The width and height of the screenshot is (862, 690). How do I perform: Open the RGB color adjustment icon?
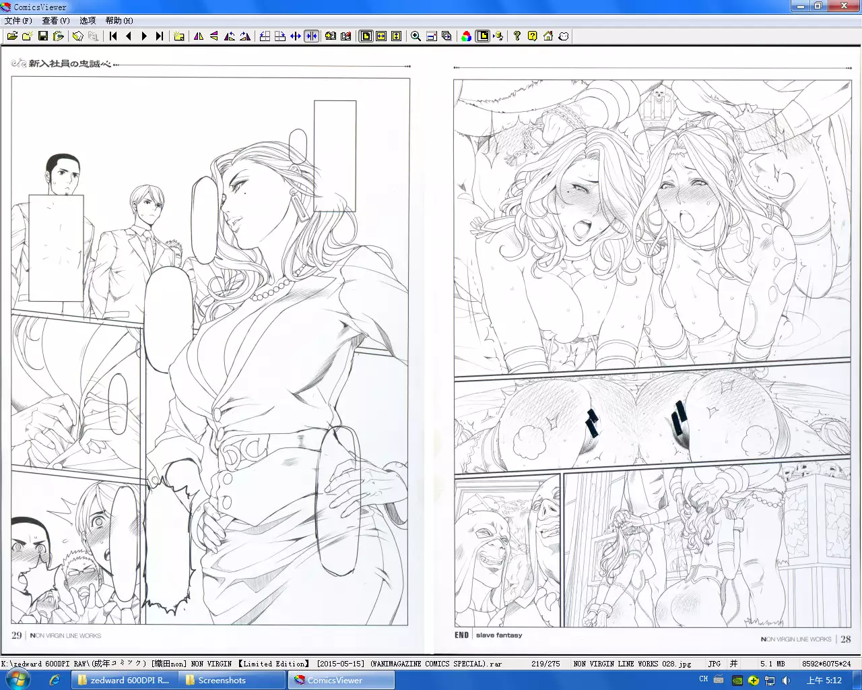coord(466,36)
